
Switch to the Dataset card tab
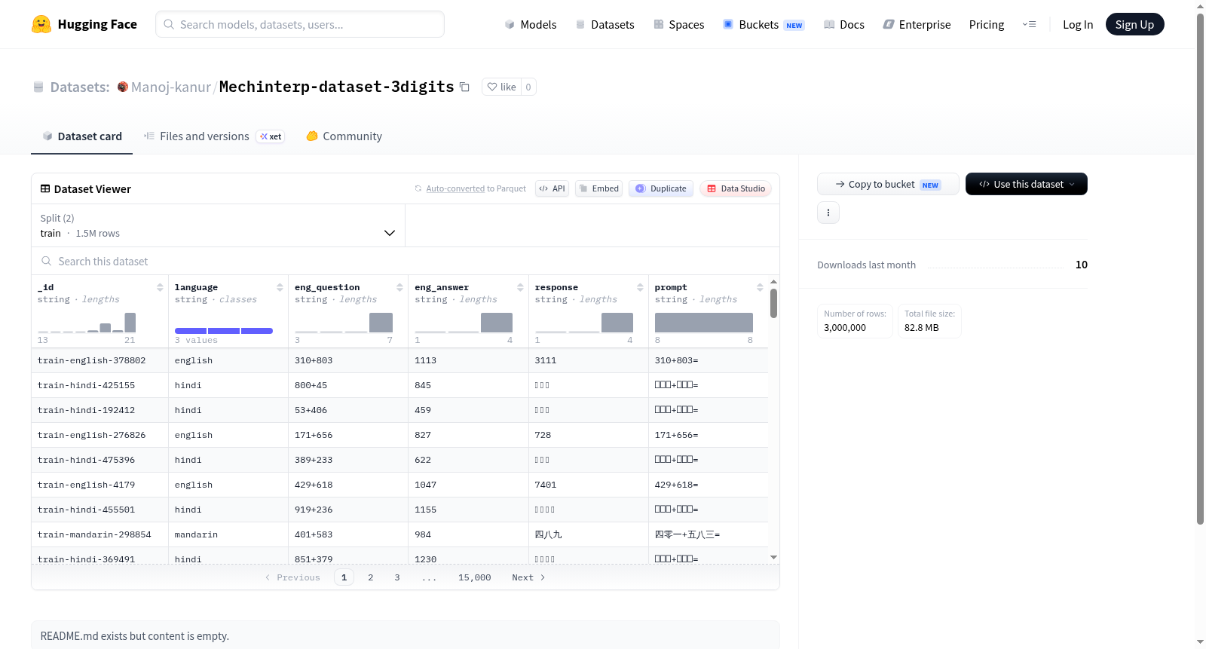click(81, 136)
